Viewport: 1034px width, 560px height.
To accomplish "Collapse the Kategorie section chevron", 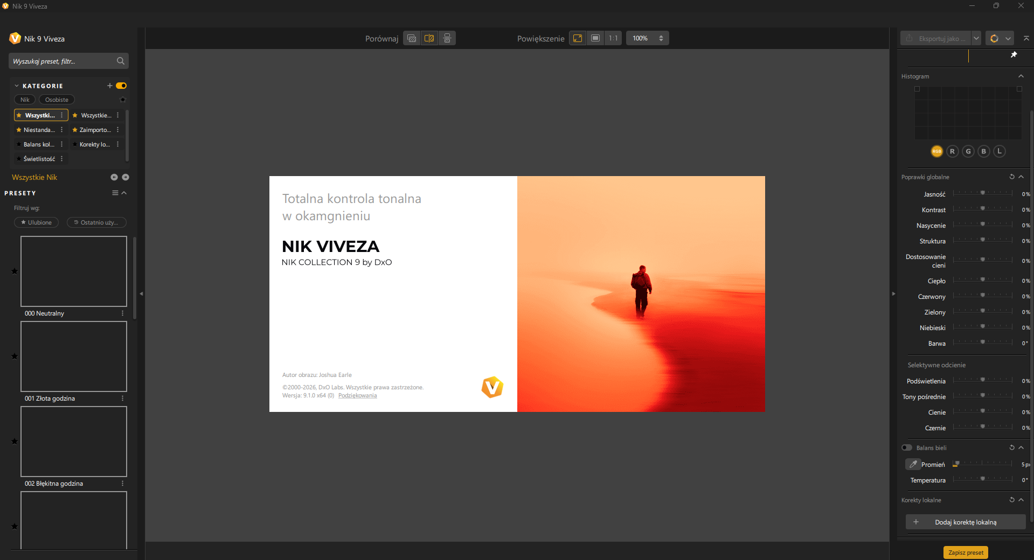I will [17, 86].
